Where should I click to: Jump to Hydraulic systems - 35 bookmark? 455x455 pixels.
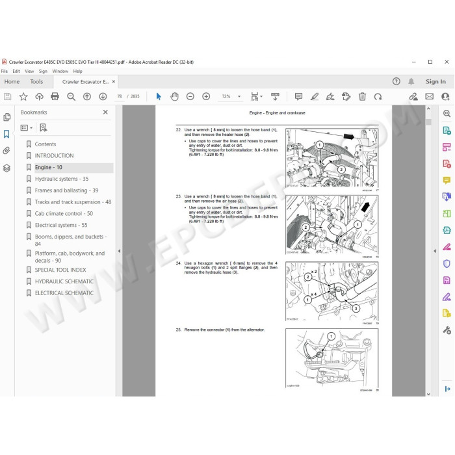point(62,179)
